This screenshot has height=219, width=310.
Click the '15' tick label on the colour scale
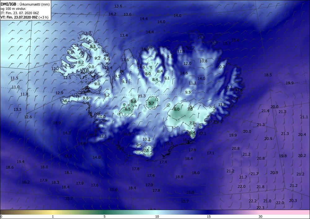209,217
